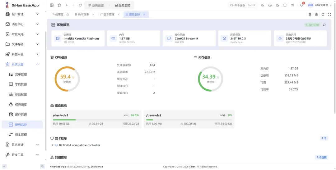Image resolution: width=336 pixels, height=170 pixels.
Task: Click the /dev/vda2 disk usage bar
Action: (x=189, y=120)
